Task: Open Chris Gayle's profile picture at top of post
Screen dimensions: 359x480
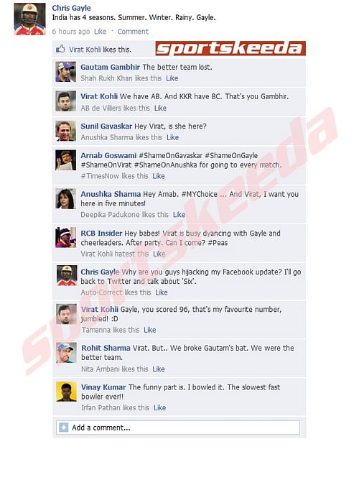Action: (x=29, y=19)
